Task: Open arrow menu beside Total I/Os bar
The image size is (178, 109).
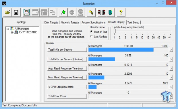Action: tap(171, 50)
